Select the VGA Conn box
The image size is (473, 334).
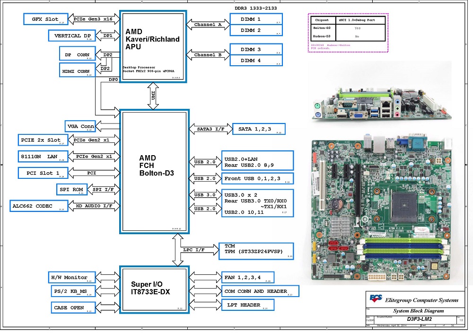[x=80, y=126]
